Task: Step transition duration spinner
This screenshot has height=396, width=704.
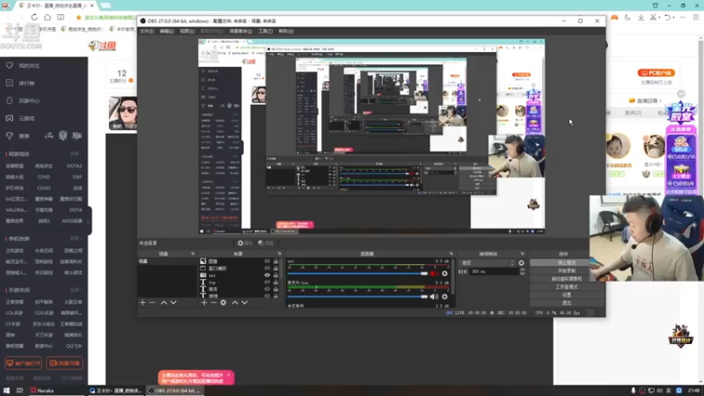Action: pos(522,272)
